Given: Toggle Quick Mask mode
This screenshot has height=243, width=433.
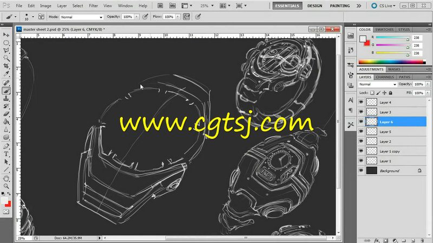Looking at the screenshot, I should click(6, 212).
